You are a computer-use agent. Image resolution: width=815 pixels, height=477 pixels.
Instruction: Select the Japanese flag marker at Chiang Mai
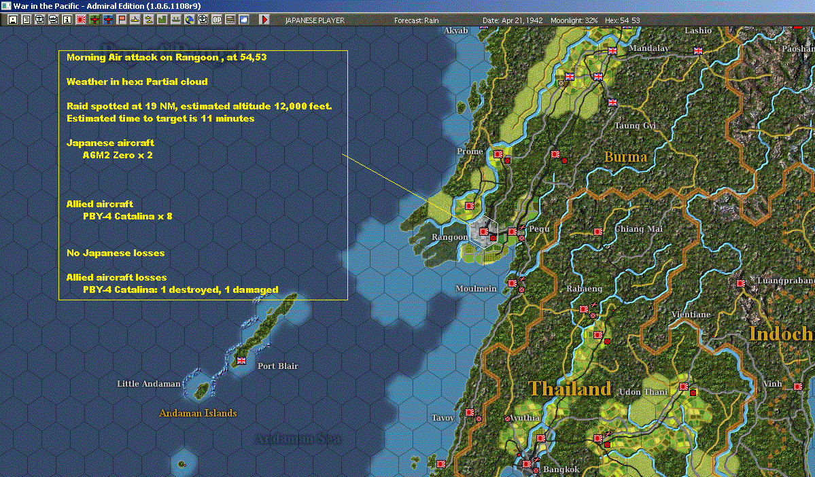coord(597,231)
